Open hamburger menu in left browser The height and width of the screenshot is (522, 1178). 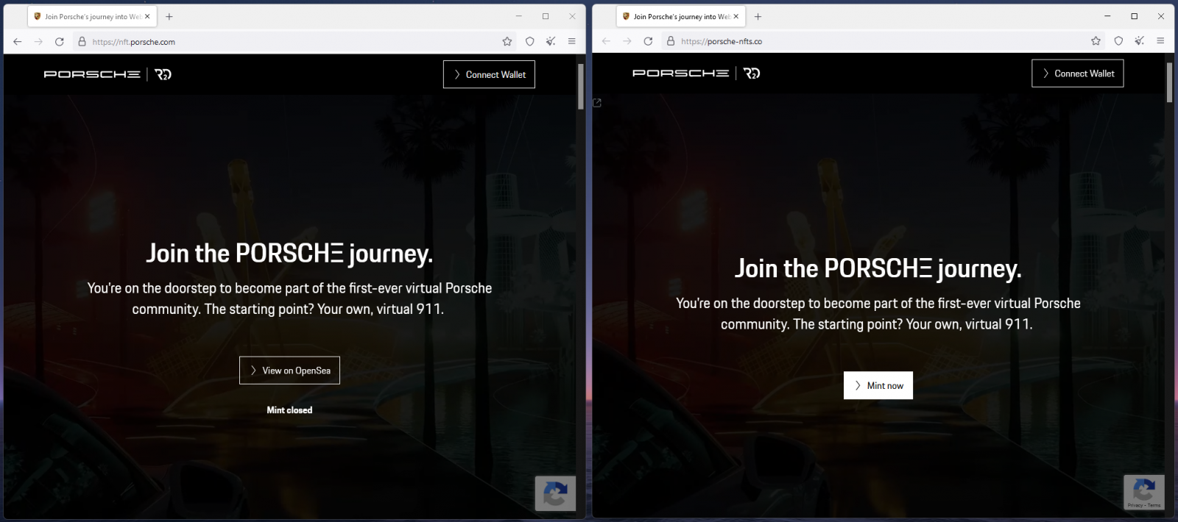[x=572, y=42]
